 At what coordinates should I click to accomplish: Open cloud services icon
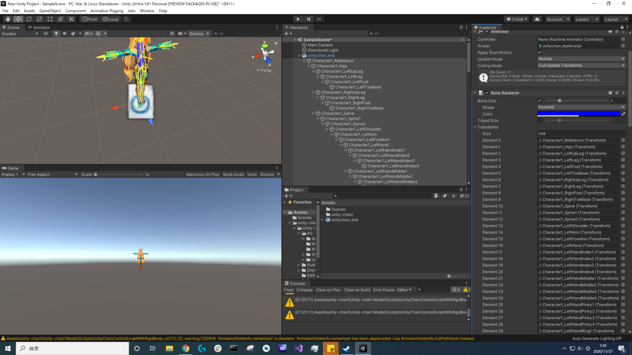[537, 19]
